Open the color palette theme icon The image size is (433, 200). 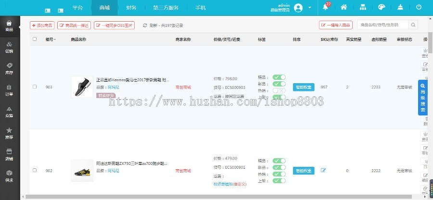pyautogui.click(x=382, y=7)
